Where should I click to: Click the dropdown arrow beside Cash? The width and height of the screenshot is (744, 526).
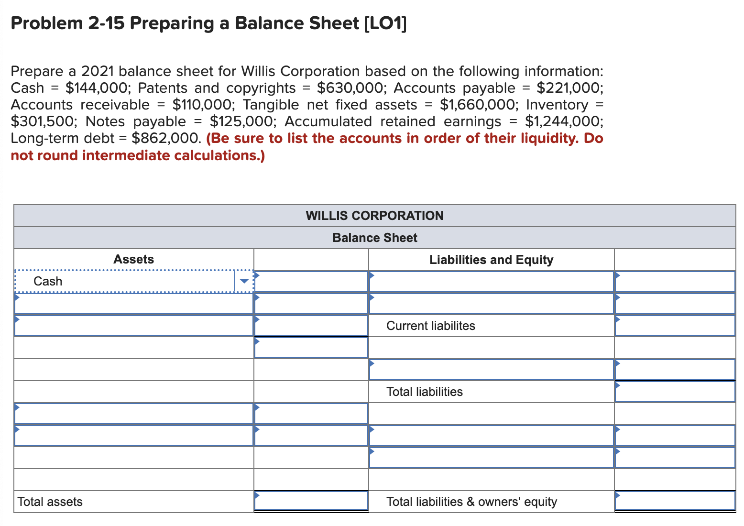coord(245,281)
